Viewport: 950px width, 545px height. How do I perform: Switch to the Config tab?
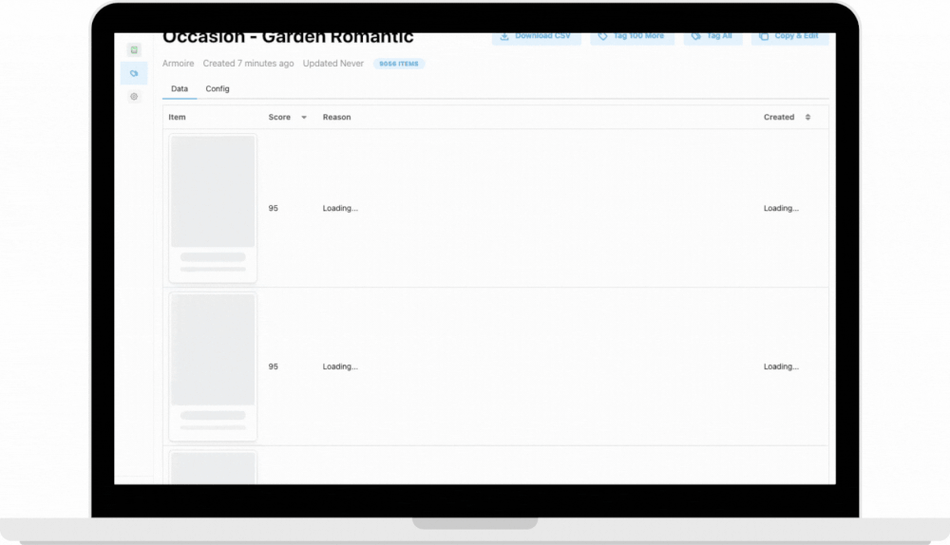click(x=218, y=89)
